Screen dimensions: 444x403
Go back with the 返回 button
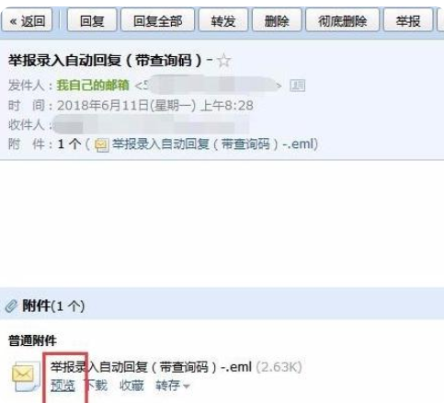pos(27,21)
